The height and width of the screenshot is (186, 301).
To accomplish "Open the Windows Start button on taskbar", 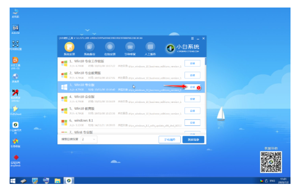I will click(x=13, y=181).
